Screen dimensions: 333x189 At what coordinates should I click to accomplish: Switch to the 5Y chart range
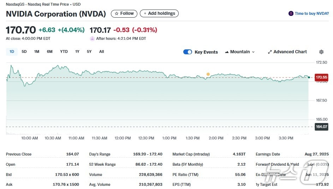point(89,51)
